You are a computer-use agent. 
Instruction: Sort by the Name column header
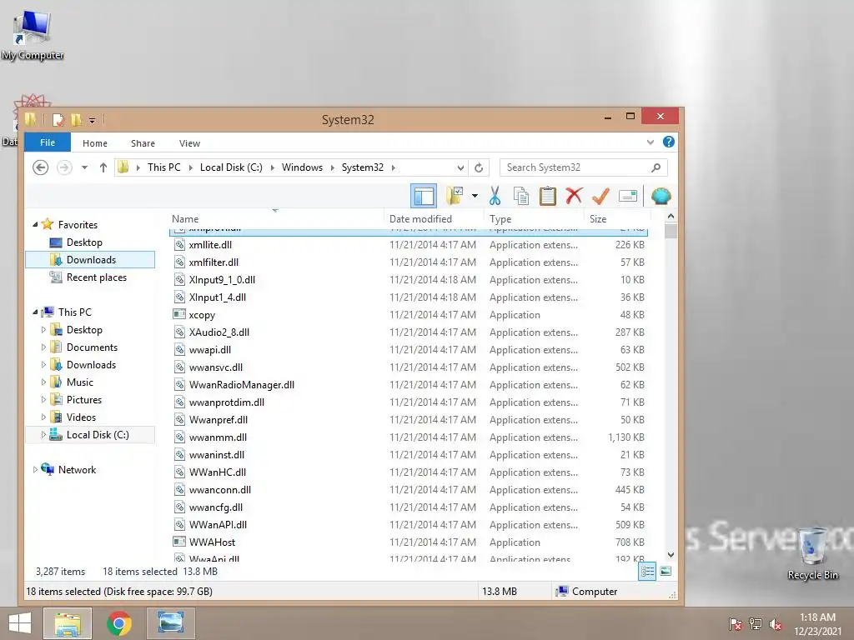click(x=275, y=219)
